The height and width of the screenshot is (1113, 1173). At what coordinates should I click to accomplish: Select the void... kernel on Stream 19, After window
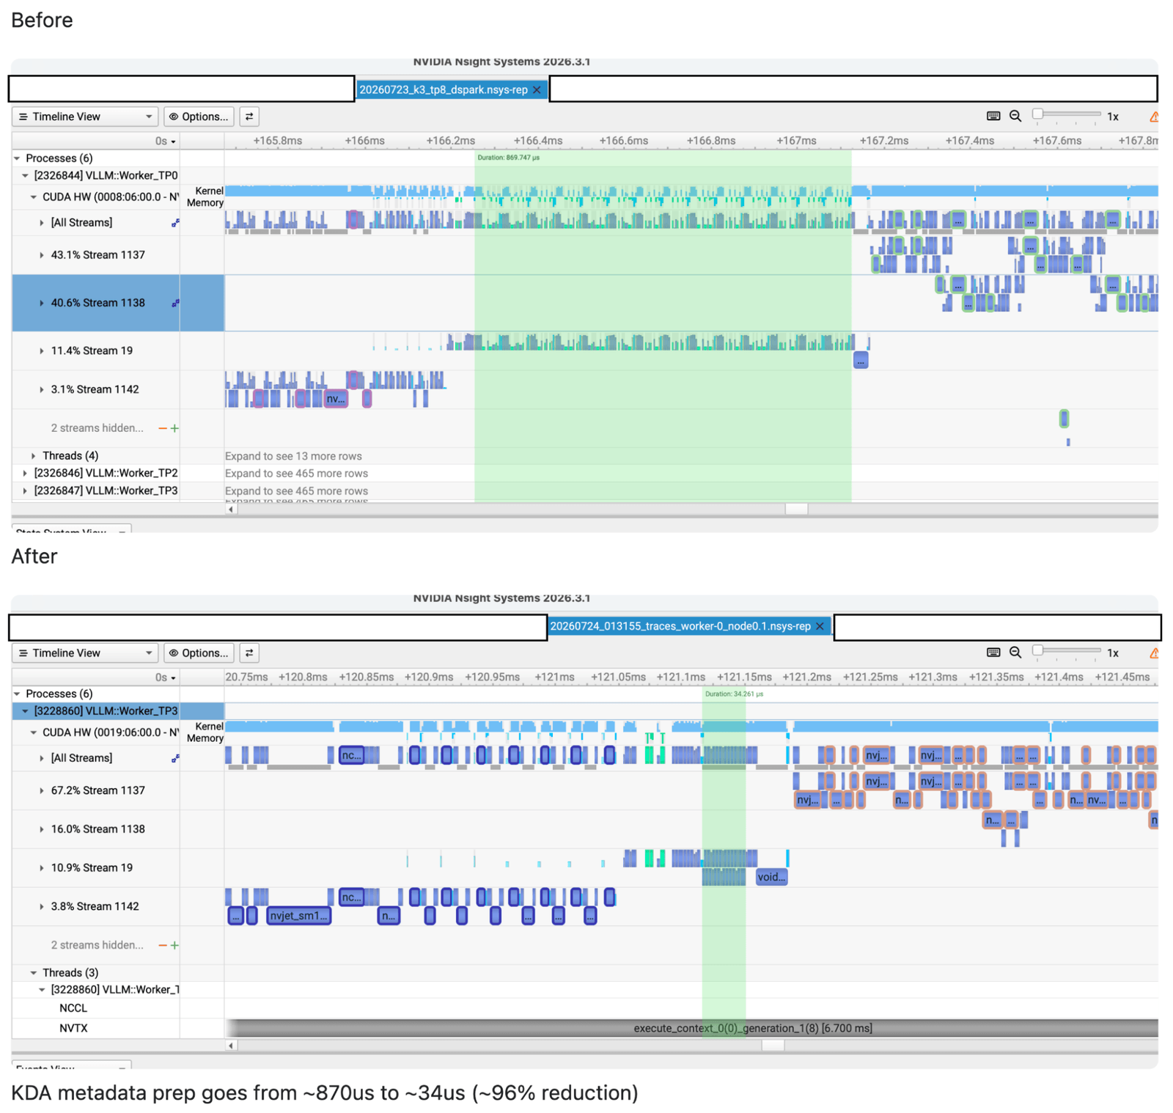[x=771, y=877]
